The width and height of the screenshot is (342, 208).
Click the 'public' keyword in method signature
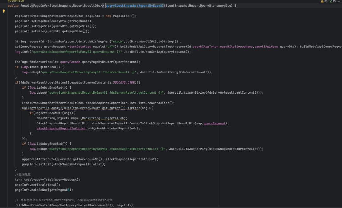click(13, 6)
